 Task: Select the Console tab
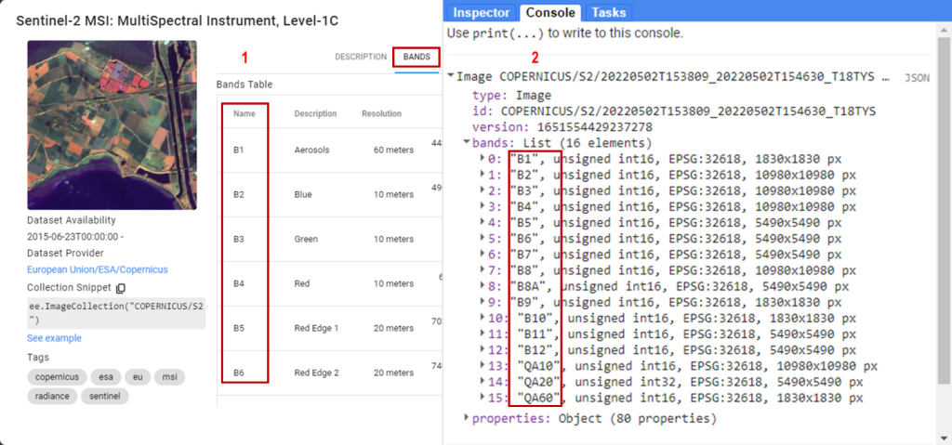coord(549,12)
